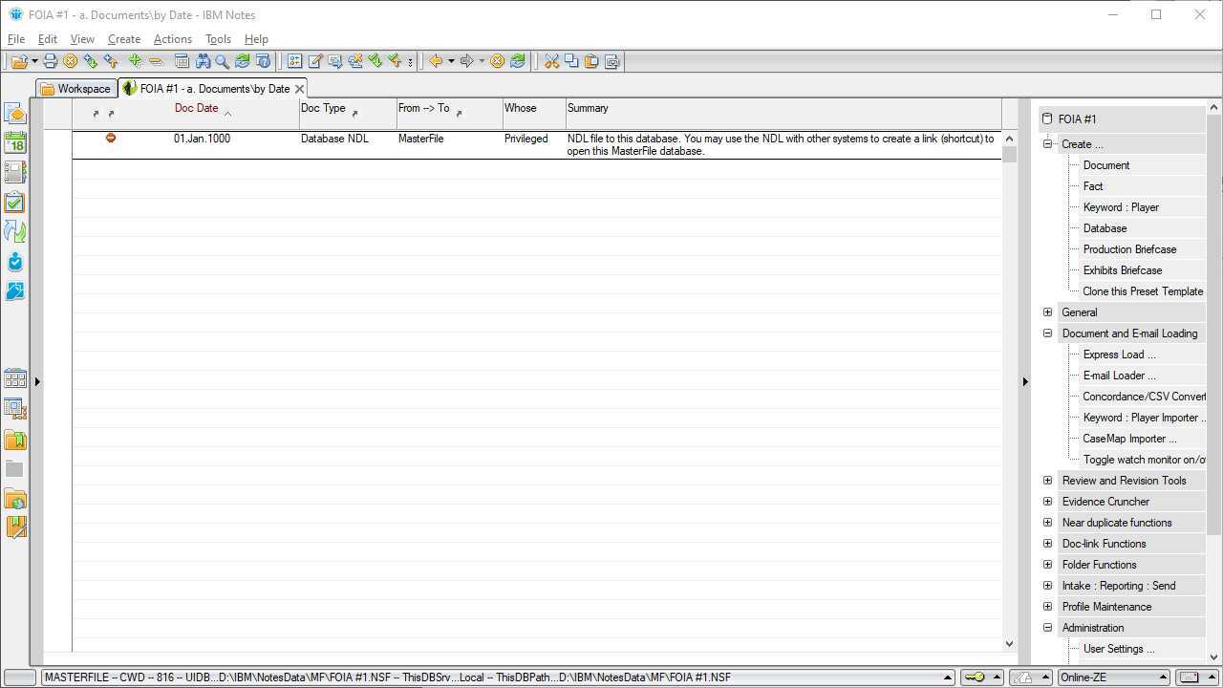1223x688 pixels.
Task: Open the Edit menu
Action: point(47,39)
